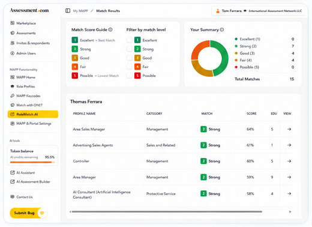
Task: Sort by PROFILE NAME column header
Action: [x=84, y=114]
